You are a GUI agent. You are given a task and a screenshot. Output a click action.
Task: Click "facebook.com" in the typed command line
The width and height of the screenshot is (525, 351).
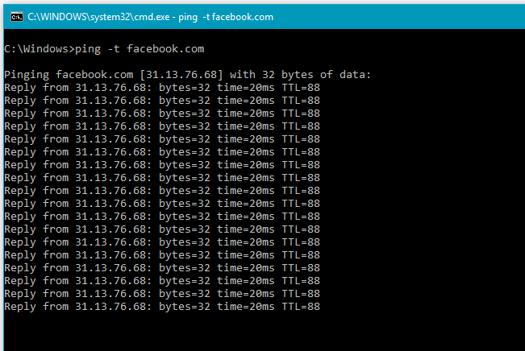(x=165, y=49)
